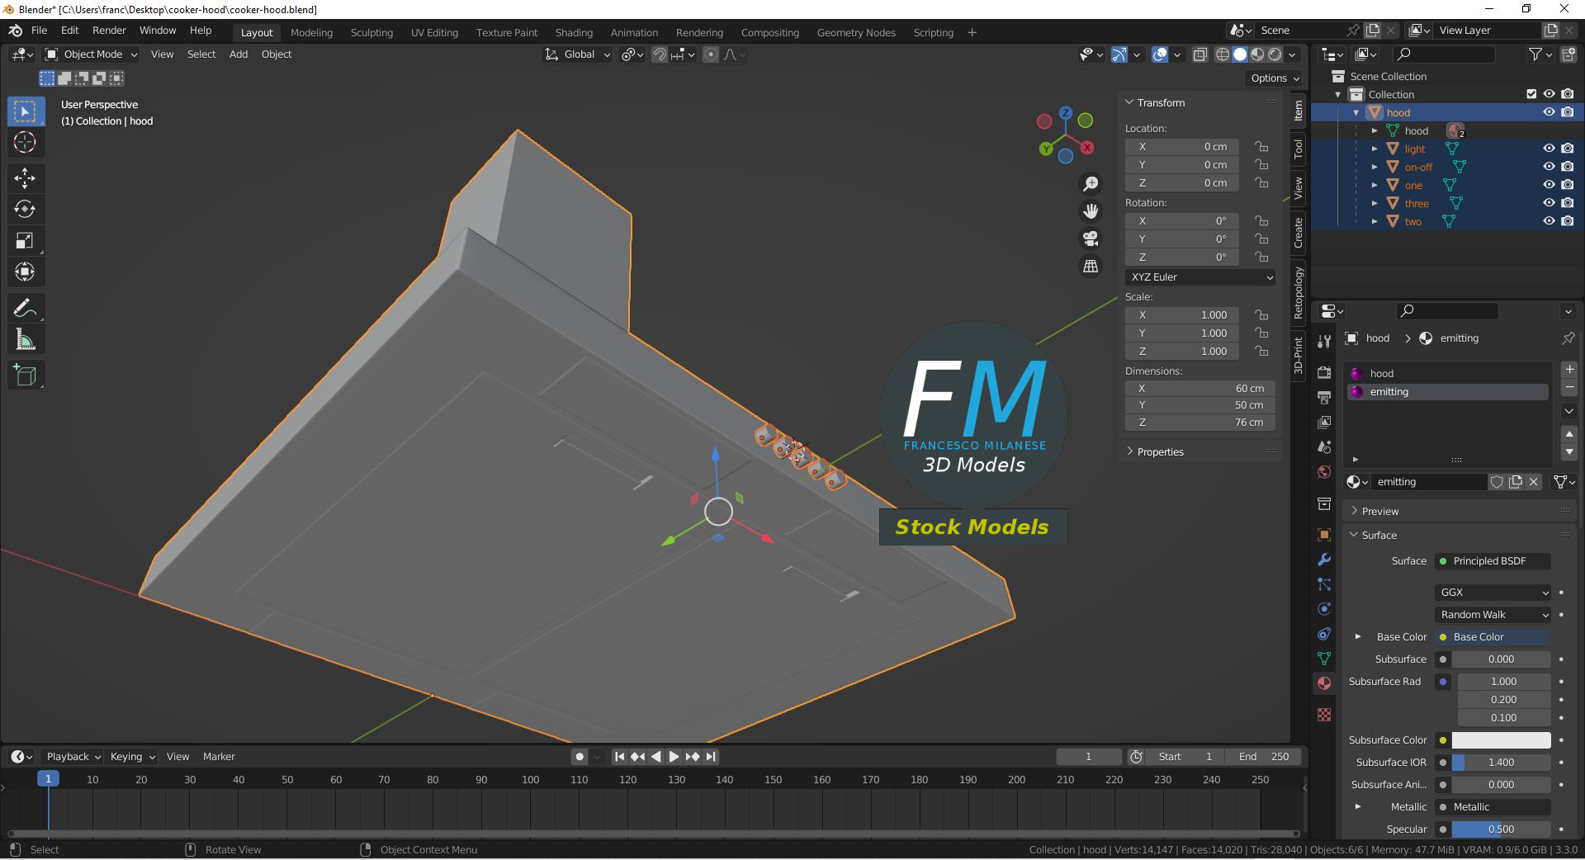Jump to the timeline end frame
1585x860 pixels.
[711, 757]
